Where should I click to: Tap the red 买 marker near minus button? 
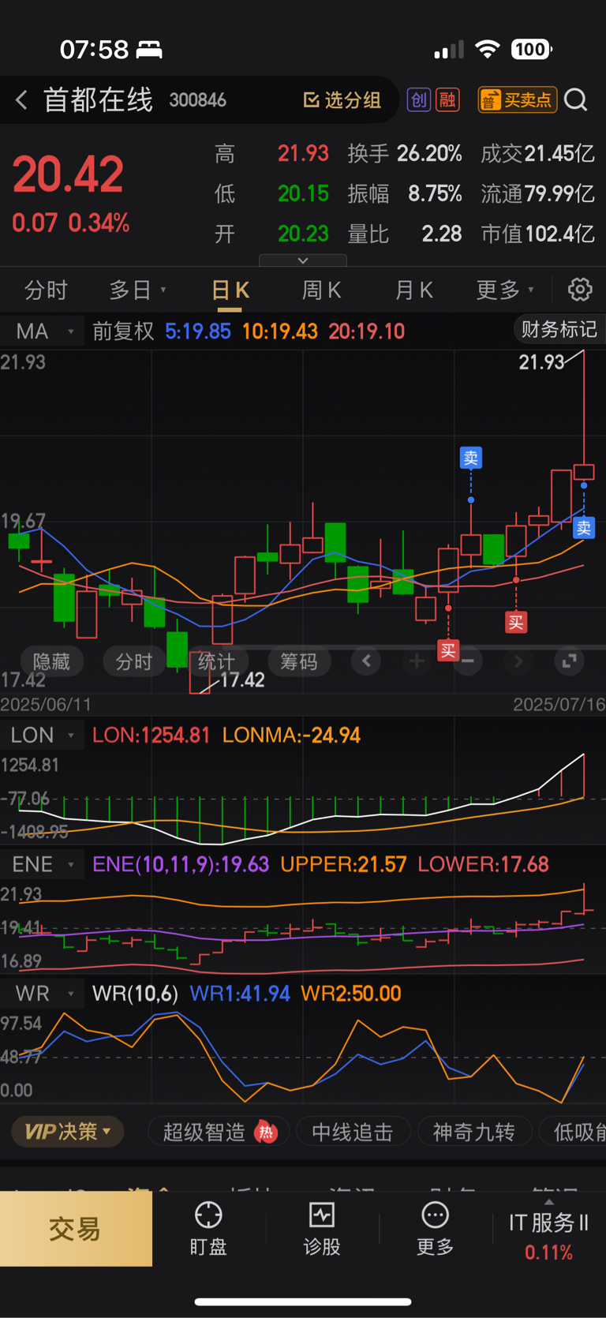[x=448, y=650]
